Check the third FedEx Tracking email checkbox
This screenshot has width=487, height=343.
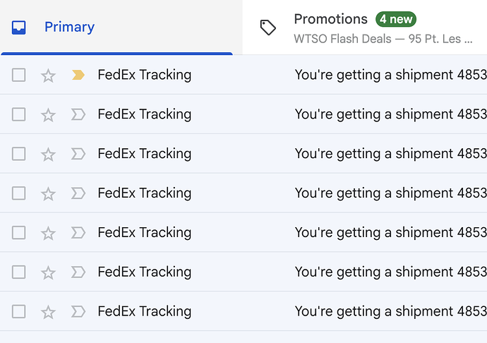[19, 154]
